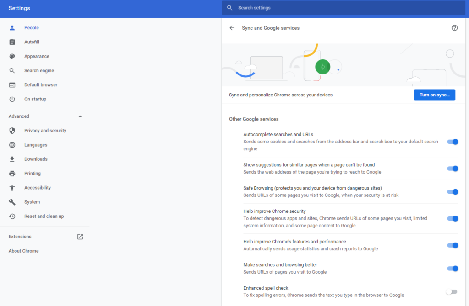
Task: Toggle similar page suggestions switch off
Action: coord(453,169)
